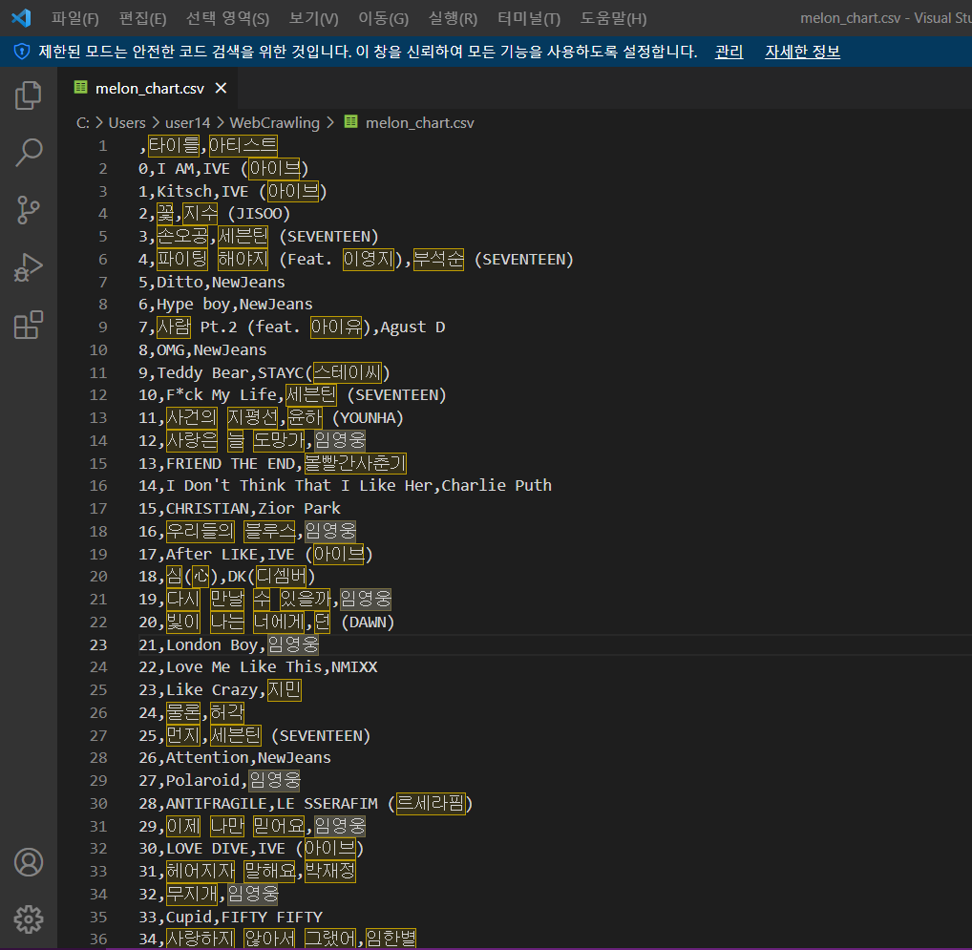Open the 파일(F) menu

[x=75, y=18]
